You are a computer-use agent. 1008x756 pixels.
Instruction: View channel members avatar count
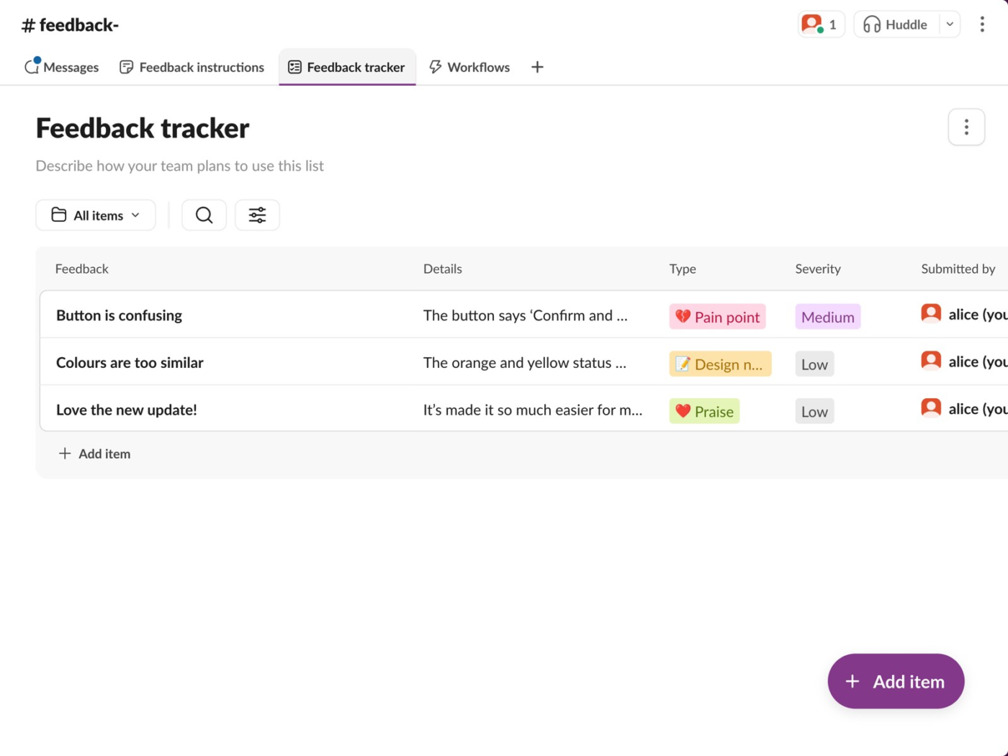pyautogui.click(x=821, y=24)
